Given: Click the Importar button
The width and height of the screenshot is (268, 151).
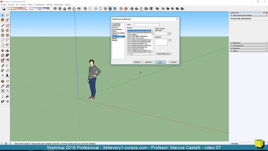Looking at the screenshot, I should click(138, 62).
